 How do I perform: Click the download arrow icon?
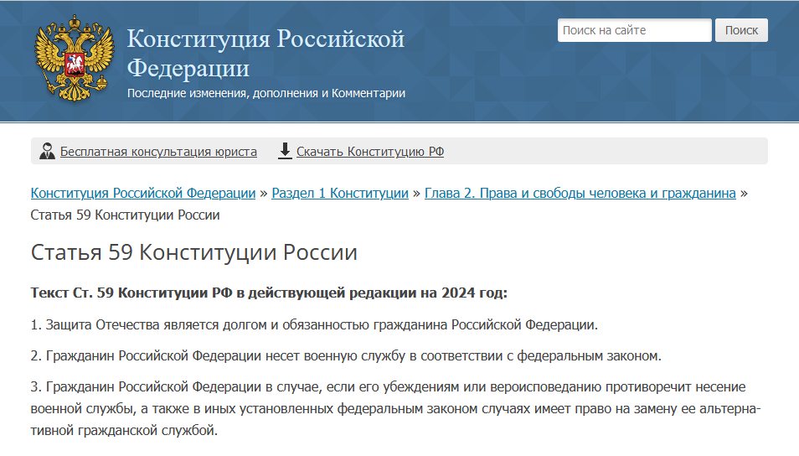(285, 151)
